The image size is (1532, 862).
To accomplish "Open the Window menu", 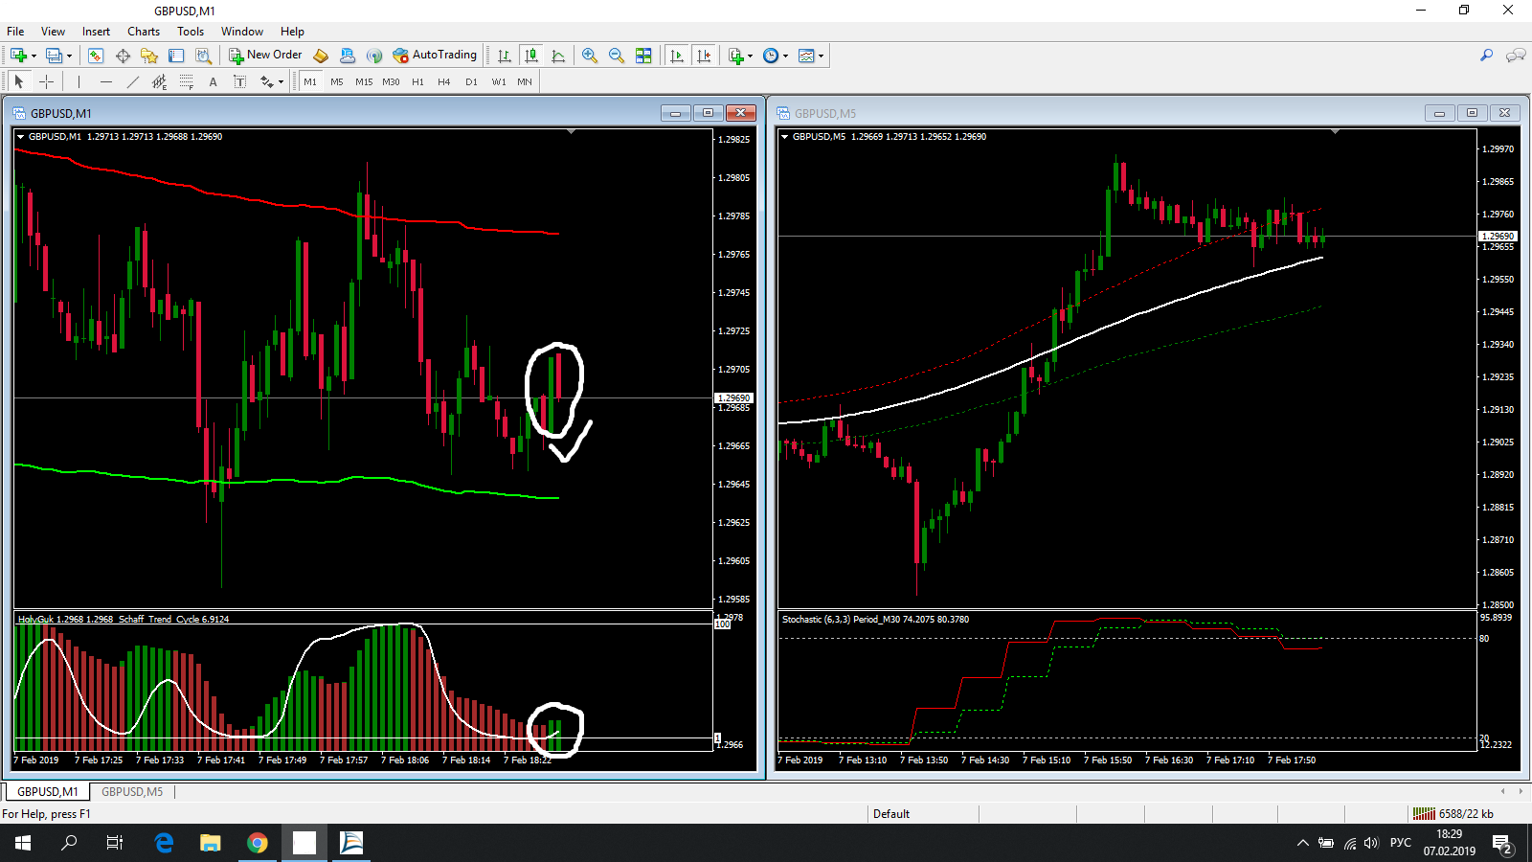I will (242, 32).
